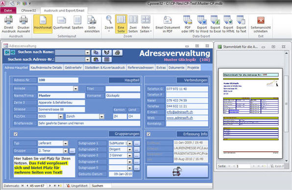Go to first record in Datensatz navigator

(x=23, y=186)
